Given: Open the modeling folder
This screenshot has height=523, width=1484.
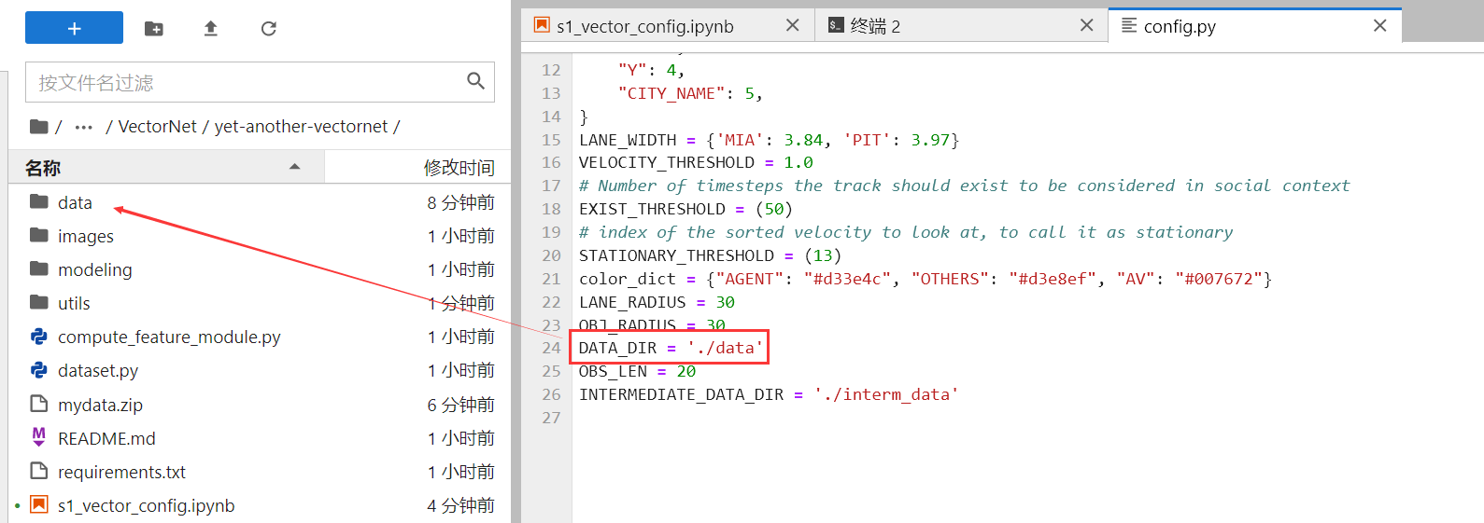Looking at the screenshot, I should point(94,269).
